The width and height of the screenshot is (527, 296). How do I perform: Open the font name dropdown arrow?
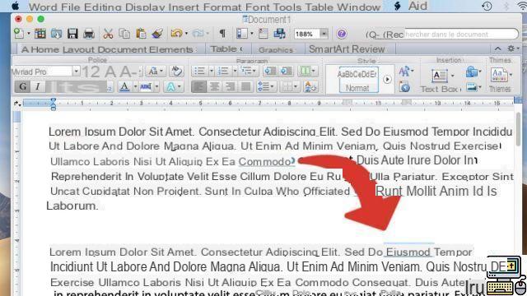coord(76,72)
